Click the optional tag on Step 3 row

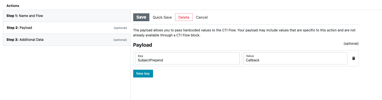tap(120, 40)
